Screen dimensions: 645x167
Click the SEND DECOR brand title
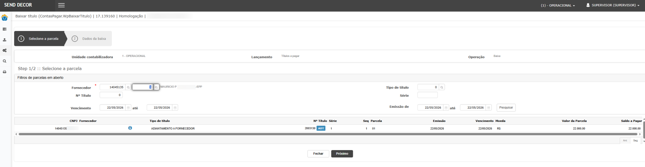18,5
